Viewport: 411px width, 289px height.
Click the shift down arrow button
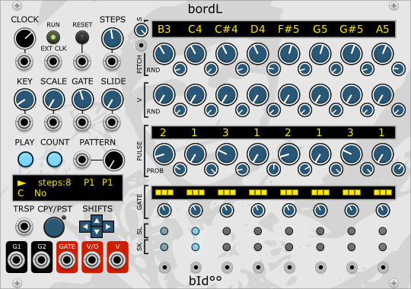[97, 232]
